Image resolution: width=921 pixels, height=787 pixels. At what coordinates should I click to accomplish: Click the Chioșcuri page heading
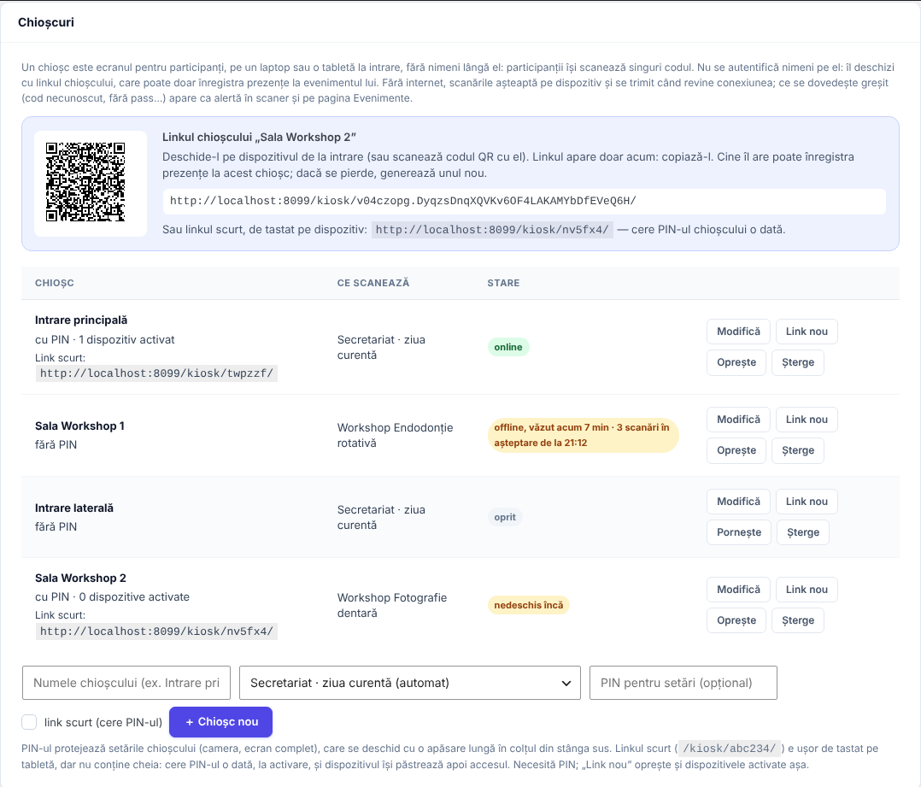46,22
